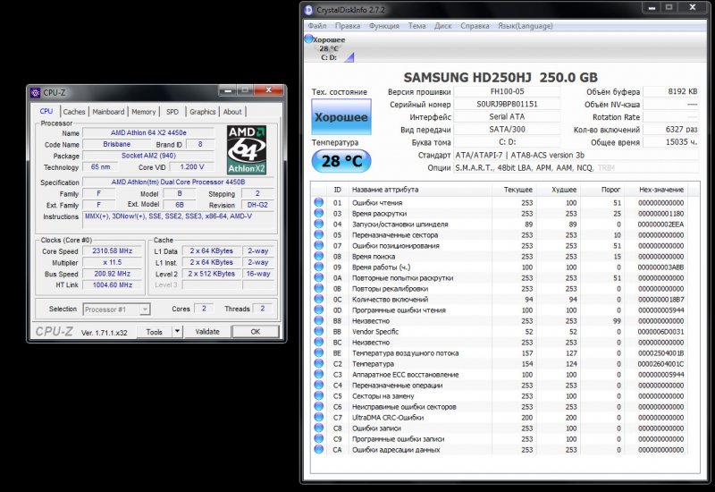Click the Name field AMD Athlon 64 X2 4450e
715x492 pixels.
148,132
